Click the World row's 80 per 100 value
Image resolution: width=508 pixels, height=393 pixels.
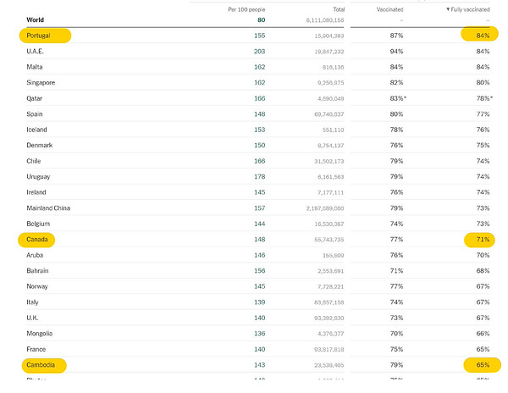(261, 19)
